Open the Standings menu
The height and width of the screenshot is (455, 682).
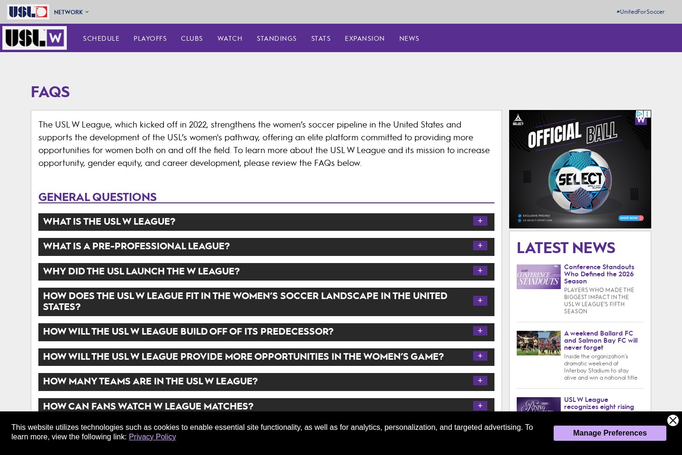click(277, 38)
